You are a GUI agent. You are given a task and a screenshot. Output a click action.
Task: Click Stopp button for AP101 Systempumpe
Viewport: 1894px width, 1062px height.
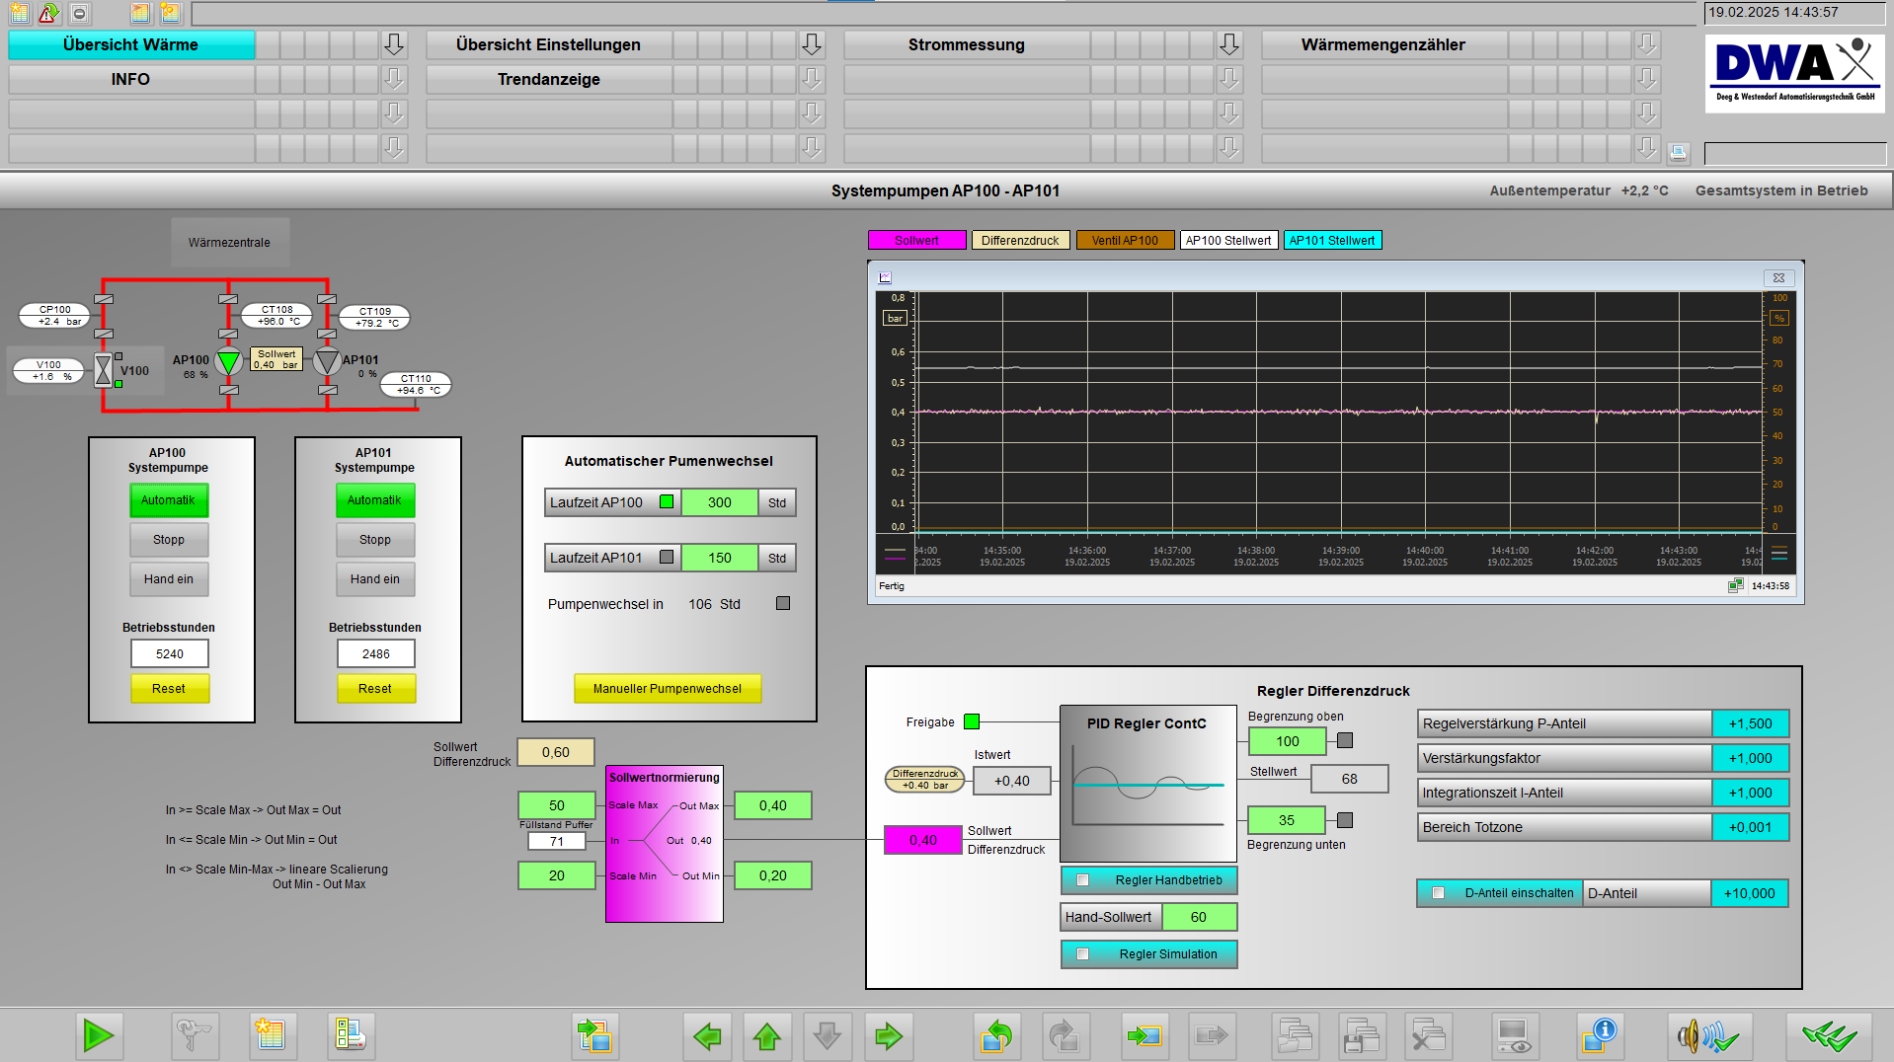[x=375, y=540]
